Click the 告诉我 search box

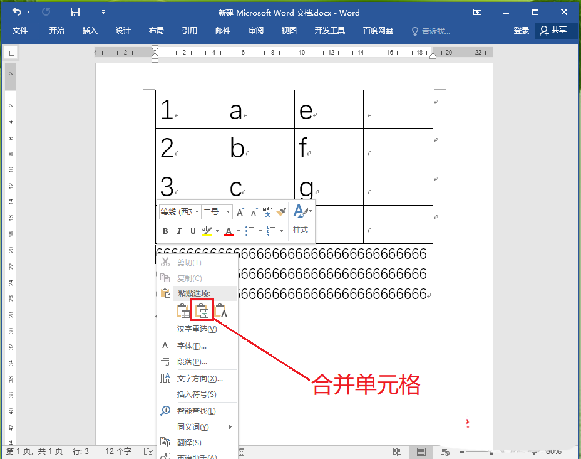click(x=431, y=31)
